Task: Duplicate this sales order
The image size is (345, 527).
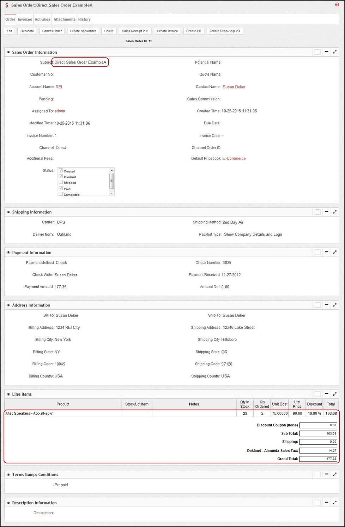Action: click(x=27, y=31)
